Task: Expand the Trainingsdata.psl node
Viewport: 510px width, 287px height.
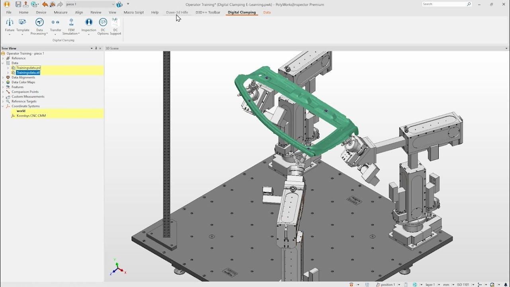Action: pos(8,68)
